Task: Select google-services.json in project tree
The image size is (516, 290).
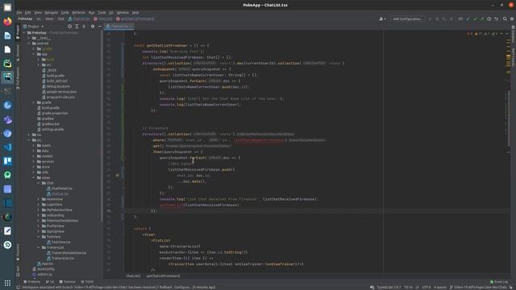Action: click(61, 92)
